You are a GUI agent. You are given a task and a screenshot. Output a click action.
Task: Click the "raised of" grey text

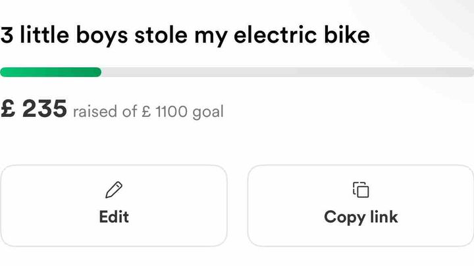point(105,111)
